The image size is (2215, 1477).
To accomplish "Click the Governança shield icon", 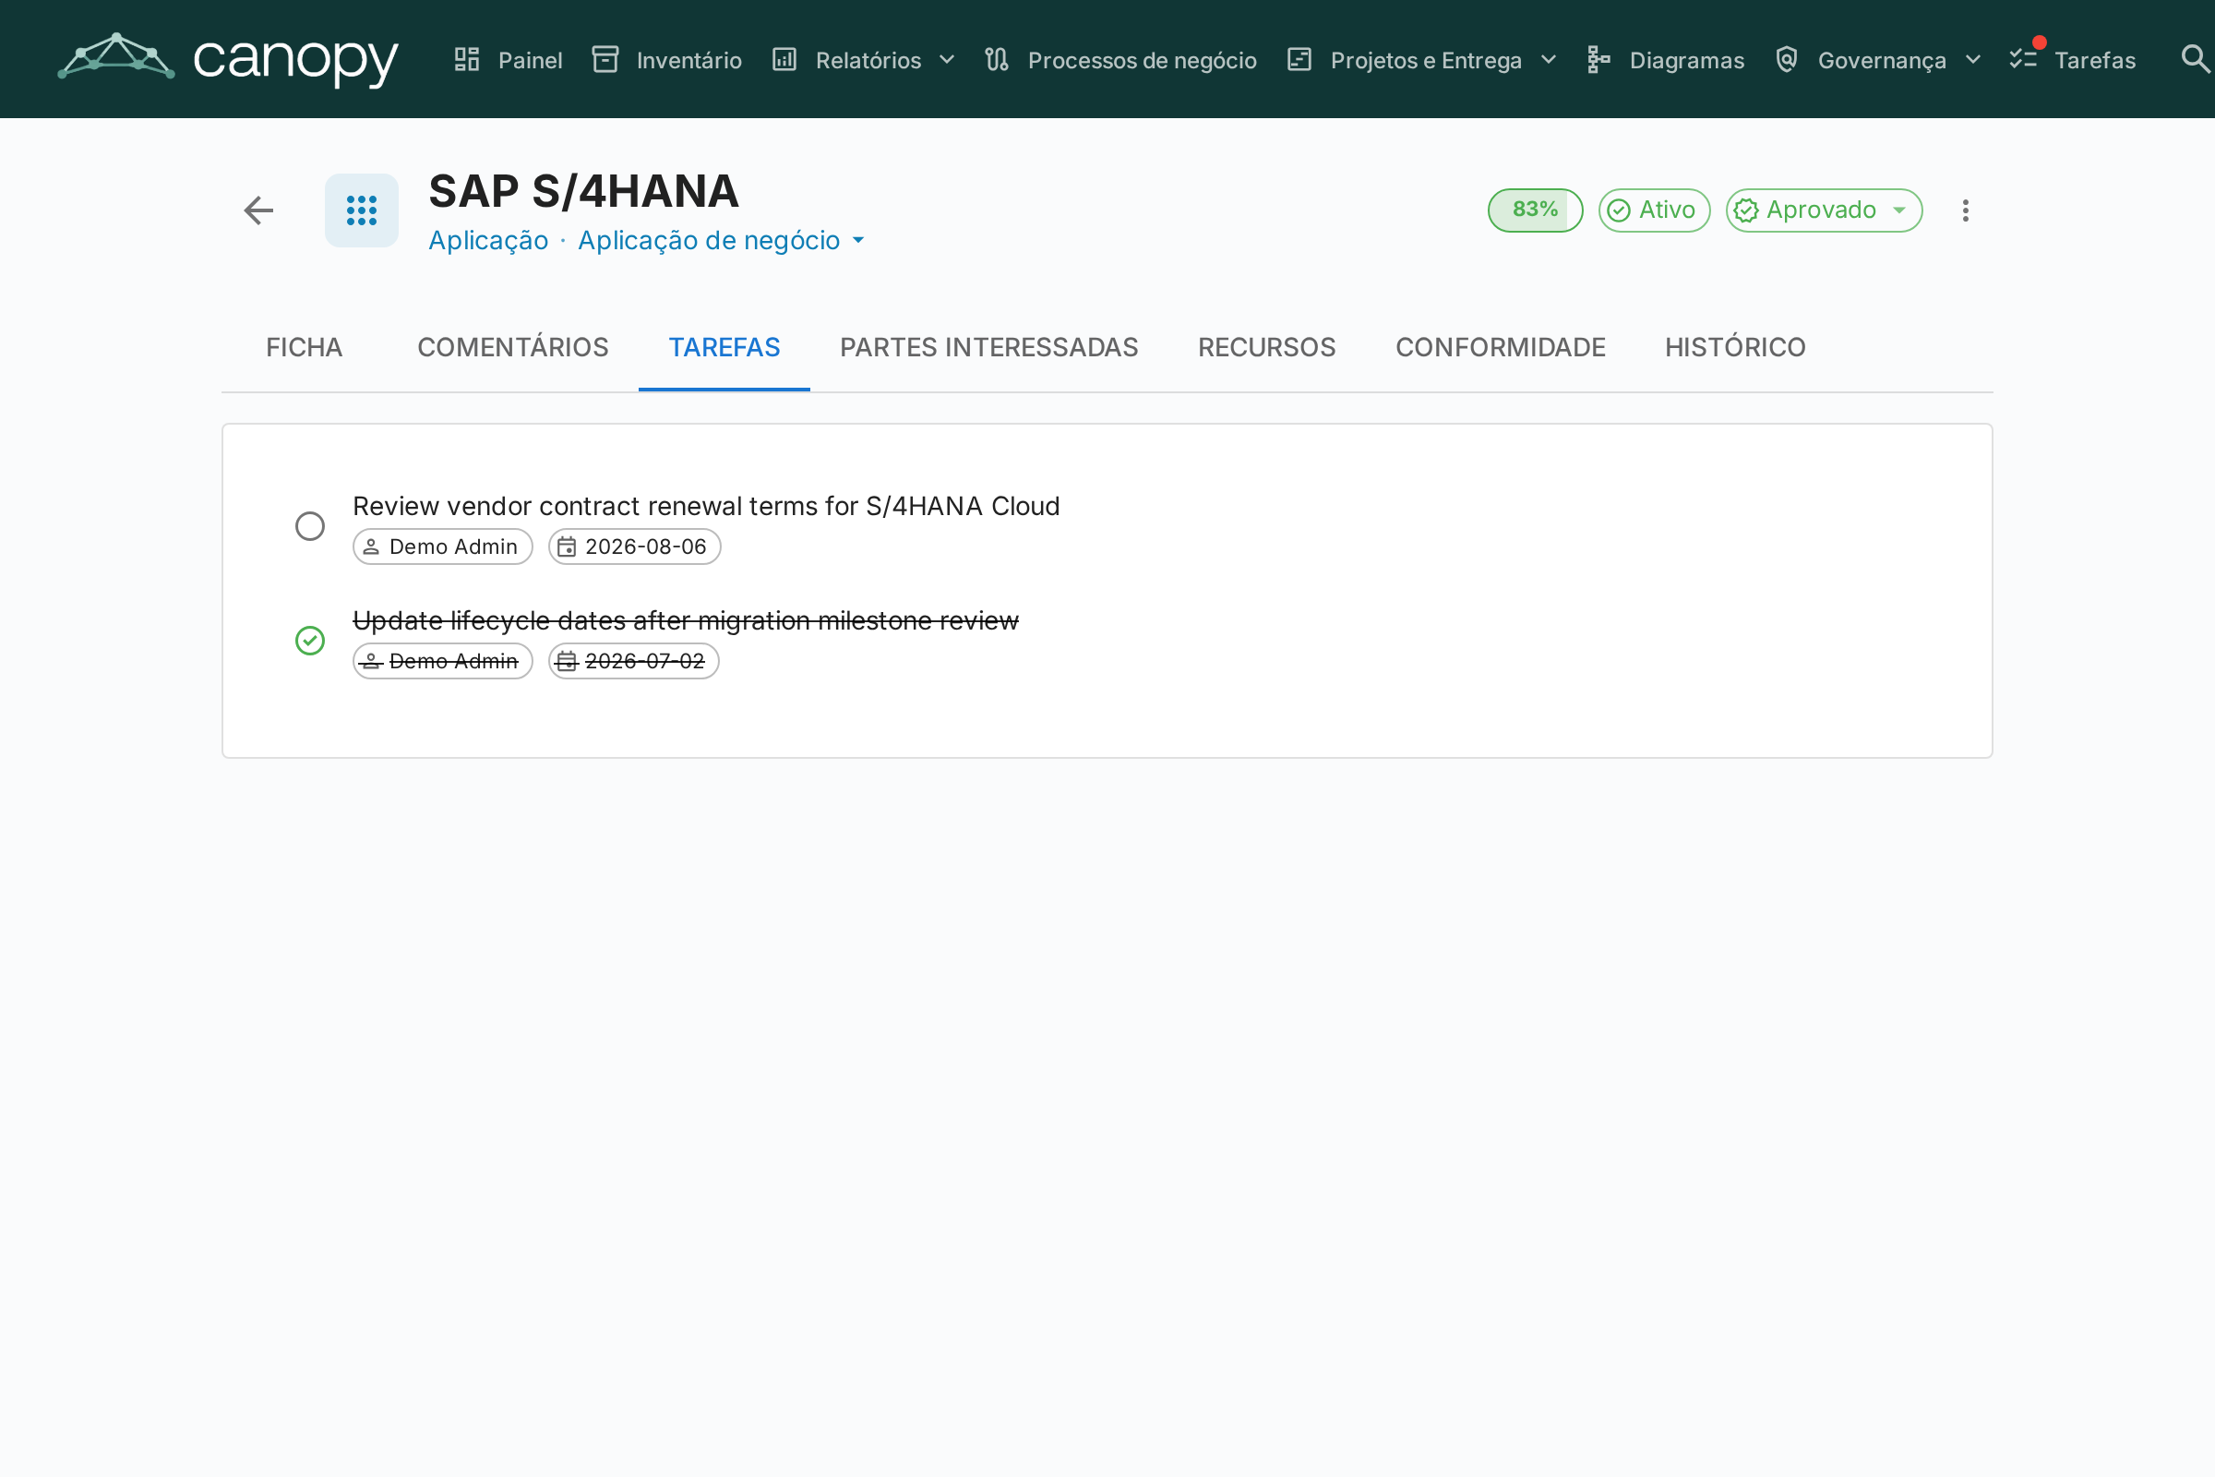I will click(x=1787, y=59).
